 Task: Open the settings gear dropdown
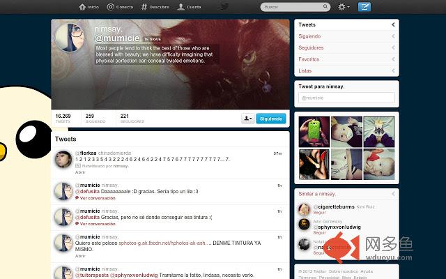(344, 7)
